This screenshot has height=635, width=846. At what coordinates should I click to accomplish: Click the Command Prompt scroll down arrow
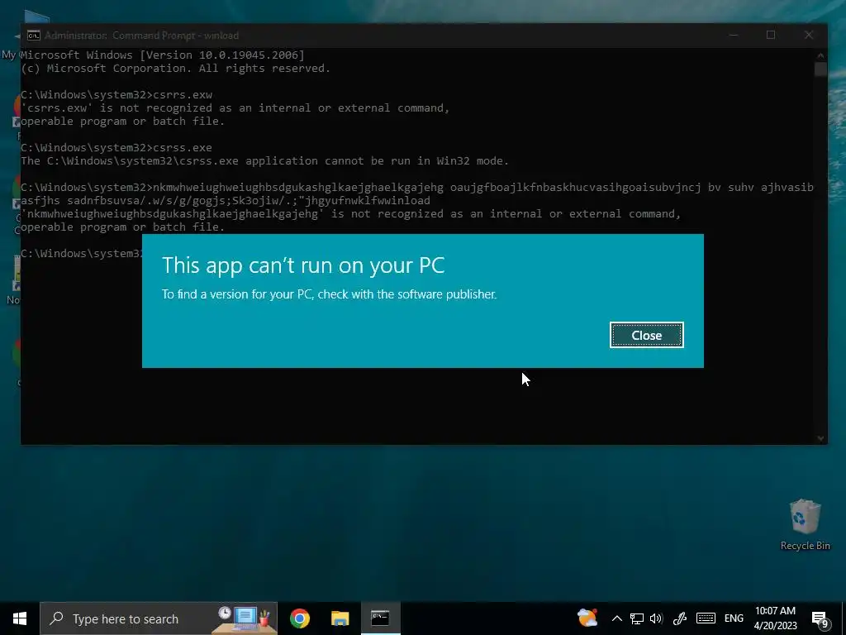[820, 438]
